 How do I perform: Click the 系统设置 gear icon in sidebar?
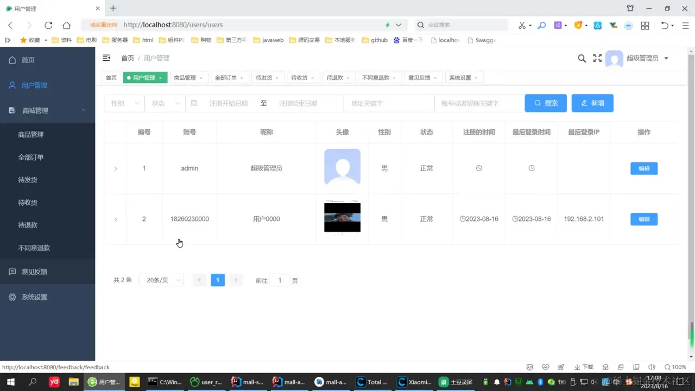coord(12,297)
